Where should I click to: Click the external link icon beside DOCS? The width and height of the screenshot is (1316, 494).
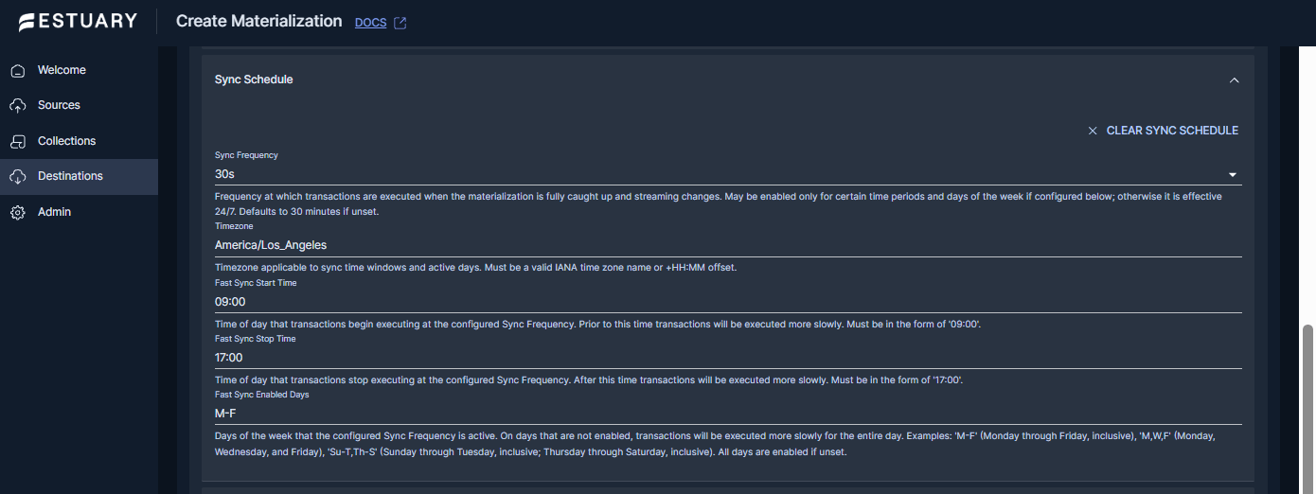pos(400,23)
